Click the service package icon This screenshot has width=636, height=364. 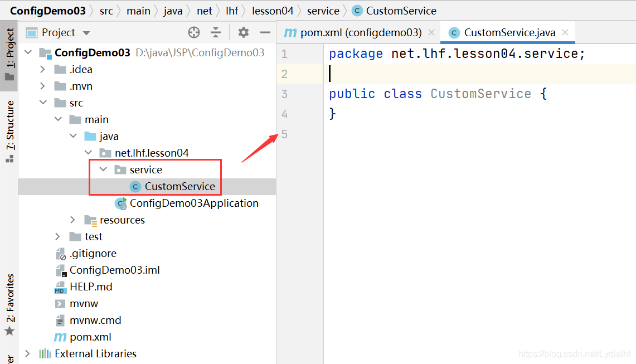pyautogui.click(x=120, y=169)
